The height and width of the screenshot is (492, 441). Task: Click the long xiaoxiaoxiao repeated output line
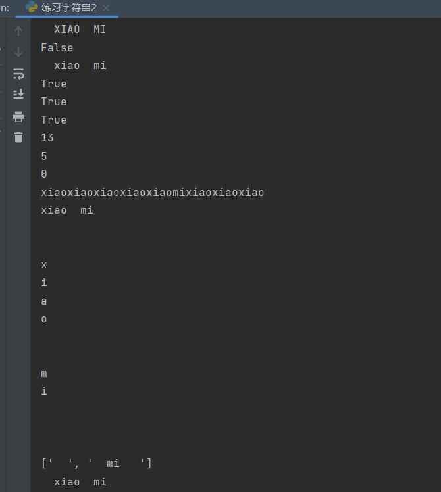(x=152, y=192)
